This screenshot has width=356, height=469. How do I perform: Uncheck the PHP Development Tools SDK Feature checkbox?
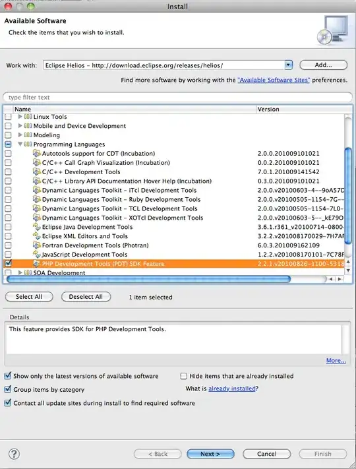click(x=8, y=263)
